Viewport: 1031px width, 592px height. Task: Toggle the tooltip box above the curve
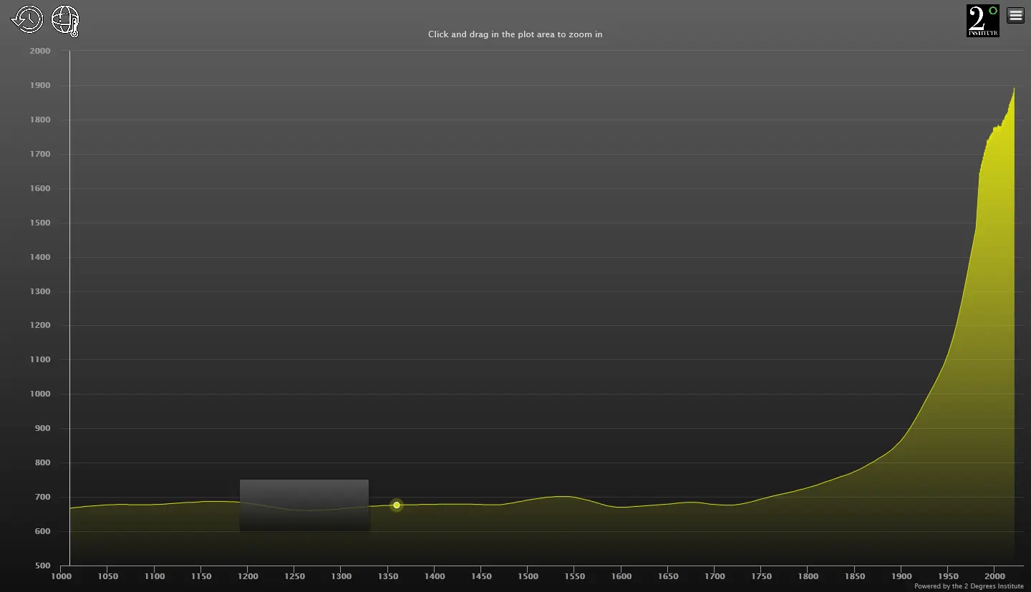304,505
